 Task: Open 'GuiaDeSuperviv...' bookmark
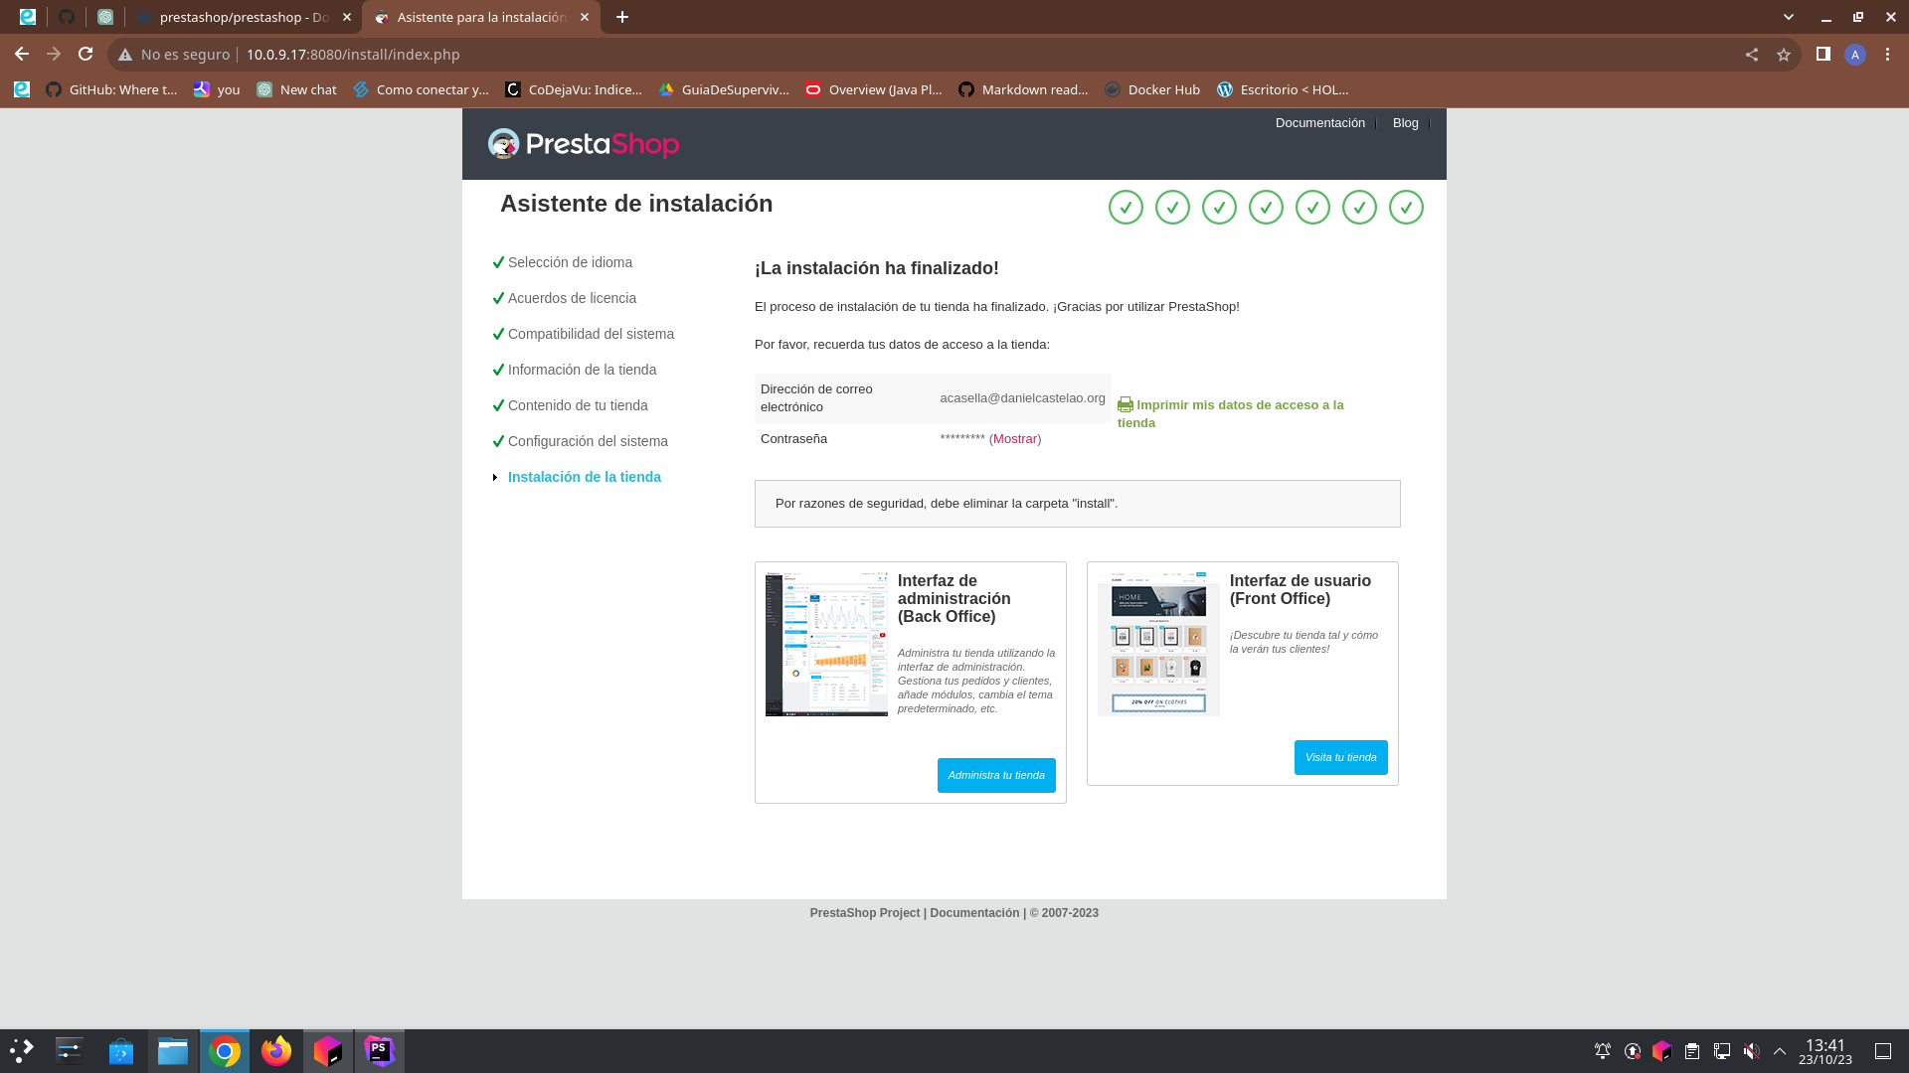coord(724,89)
